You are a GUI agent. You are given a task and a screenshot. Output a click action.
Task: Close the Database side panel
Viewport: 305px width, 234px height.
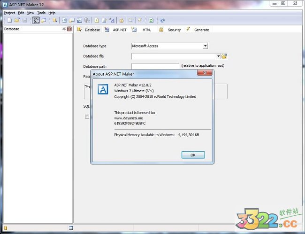pos(69,29)
